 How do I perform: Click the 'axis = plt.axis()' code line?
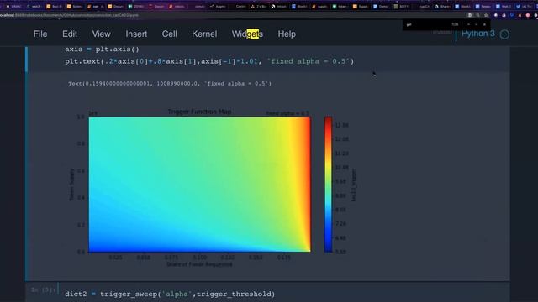click(x=102, y=49)
